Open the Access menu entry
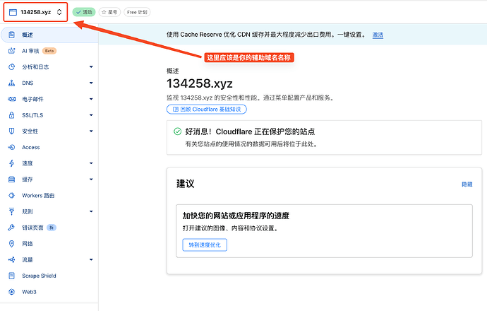Screen dimensions: 487x311 49,148
